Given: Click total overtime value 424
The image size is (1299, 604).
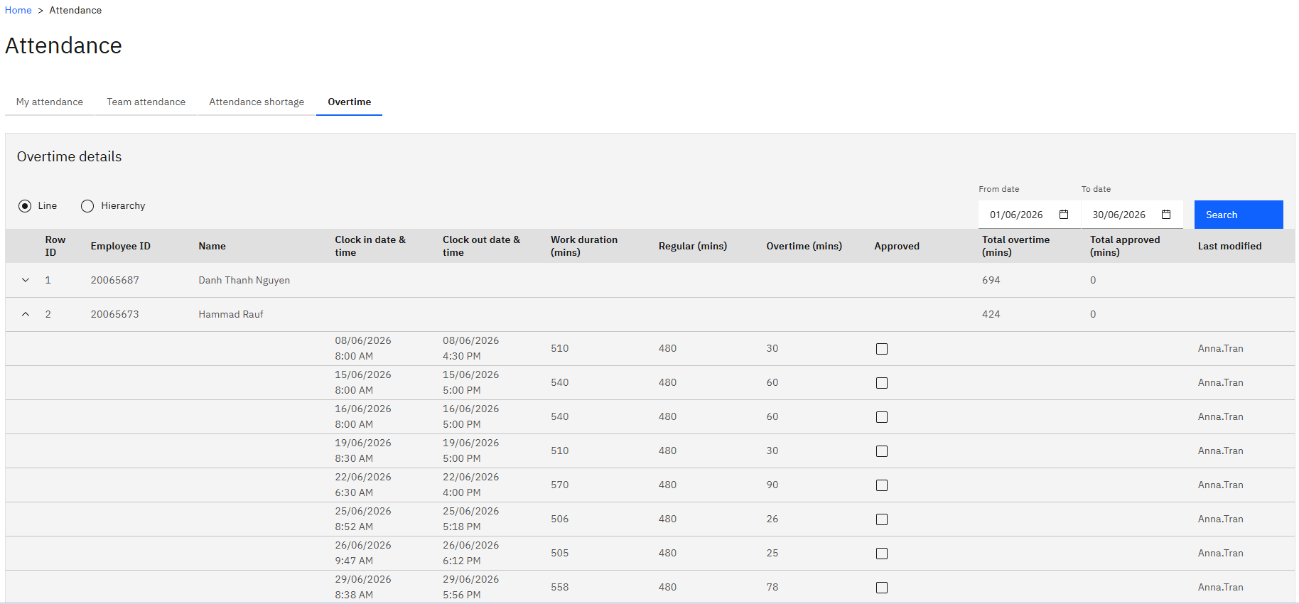Looking at the screenshot, I should click(x=991, y=314).
